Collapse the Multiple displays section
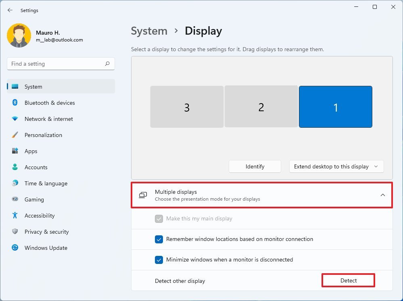The height and width of the screenshot is (301, 403). pyautogui.click(x=382, y=195)
